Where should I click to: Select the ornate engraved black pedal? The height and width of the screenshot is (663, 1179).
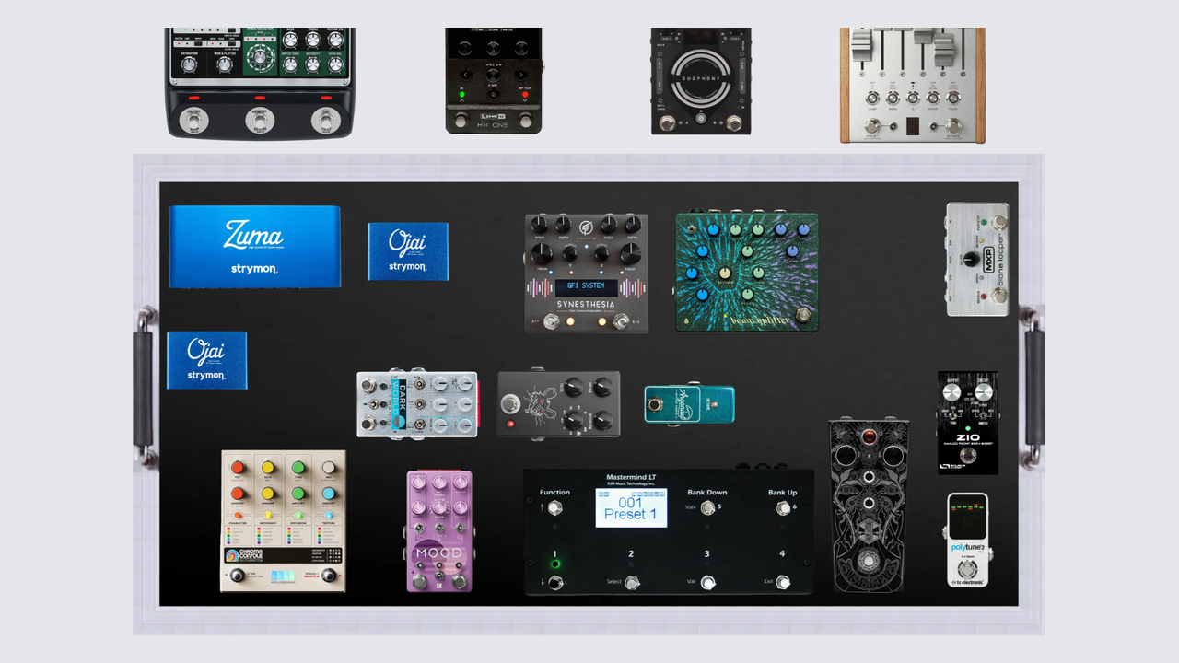(869, 506)
